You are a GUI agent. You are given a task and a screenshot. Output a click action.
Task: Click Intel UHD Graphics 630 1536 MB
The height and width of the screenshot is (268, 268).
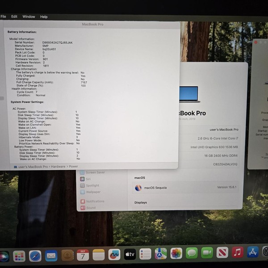[x=214, y=147]
